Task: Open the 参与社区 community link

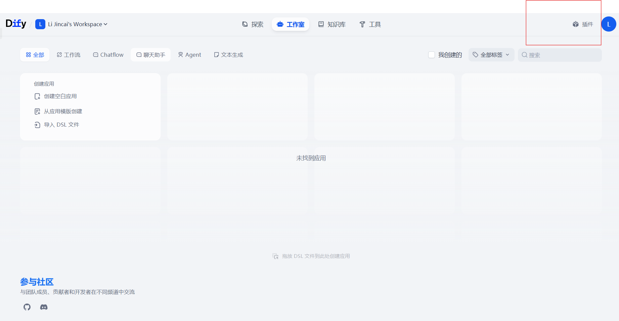Action: point(37,282)
